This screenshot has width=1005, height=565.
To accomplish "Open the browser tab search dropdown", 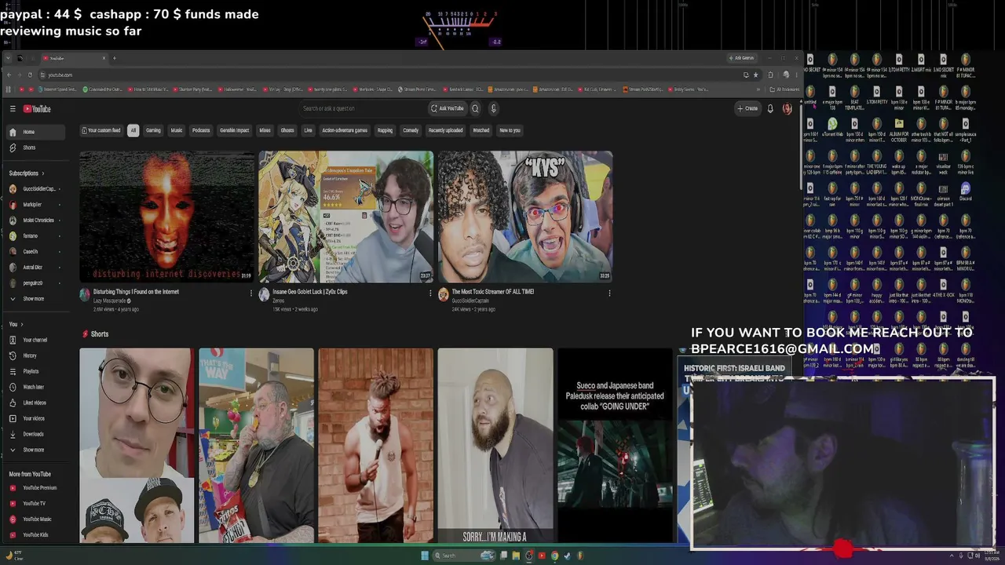I will pyautogui.click(x=9, y=58).
